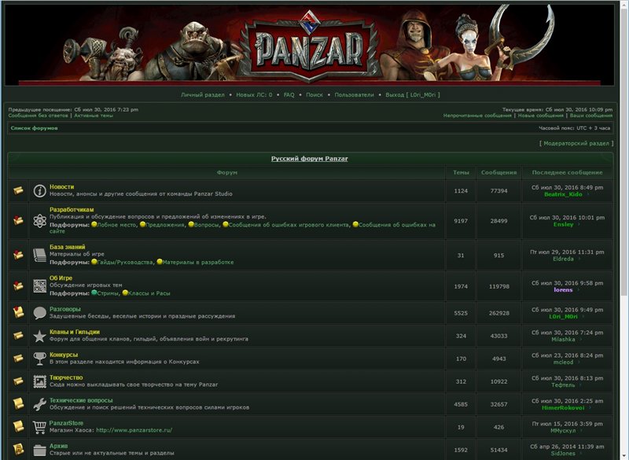Click the wrench icon beside Технические вопросы

click(x=40, y=404)
